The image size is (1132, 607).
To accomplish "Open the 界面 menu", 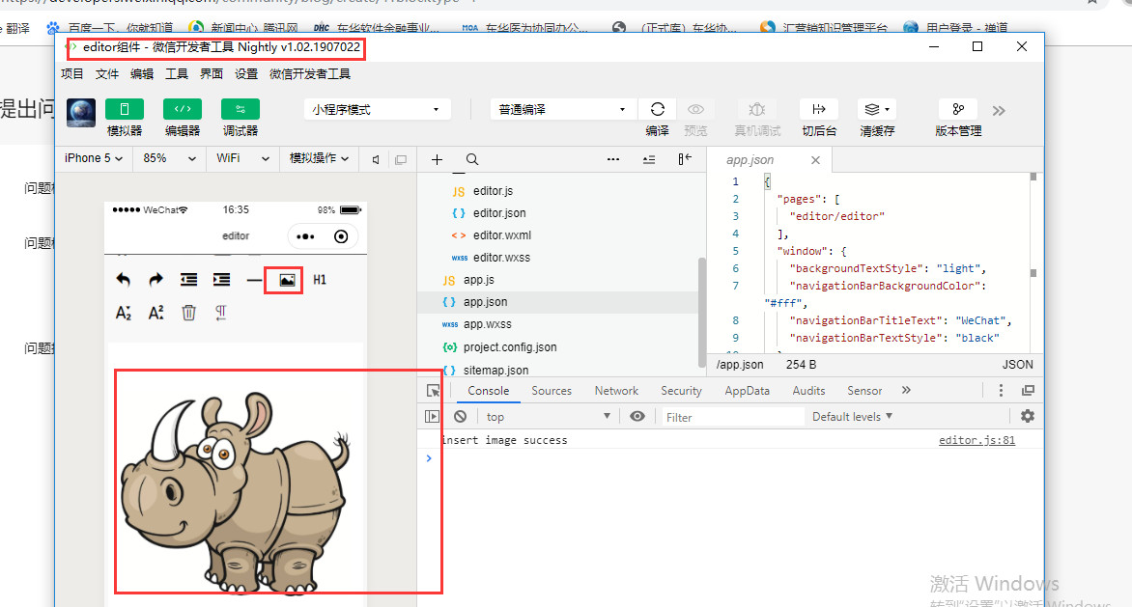I will coord(211,73).
